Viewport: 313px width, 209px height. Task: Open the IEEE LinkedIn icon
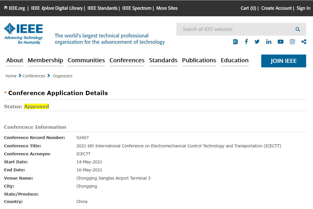click(x=268, y=42)
